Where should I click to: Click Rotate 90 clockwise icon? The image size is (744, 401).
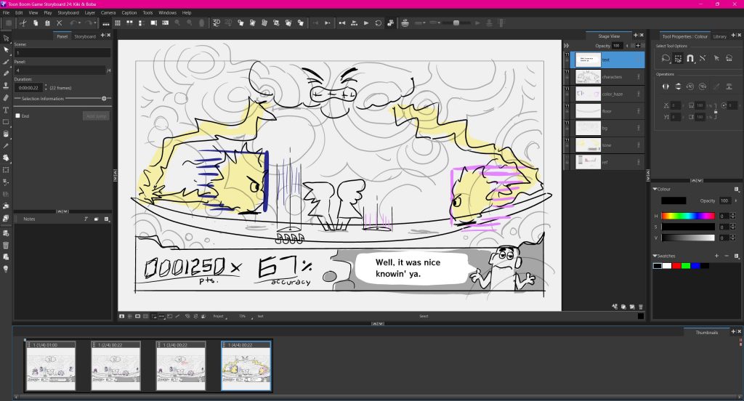click(703, 86)
